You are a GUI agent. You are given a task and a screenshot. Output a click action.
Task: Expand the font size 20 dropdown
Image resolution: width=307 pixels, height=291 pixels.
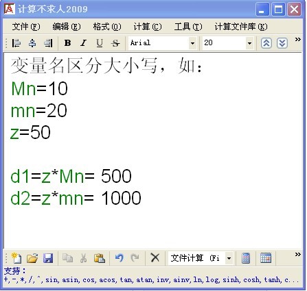[x=249, y=43]
